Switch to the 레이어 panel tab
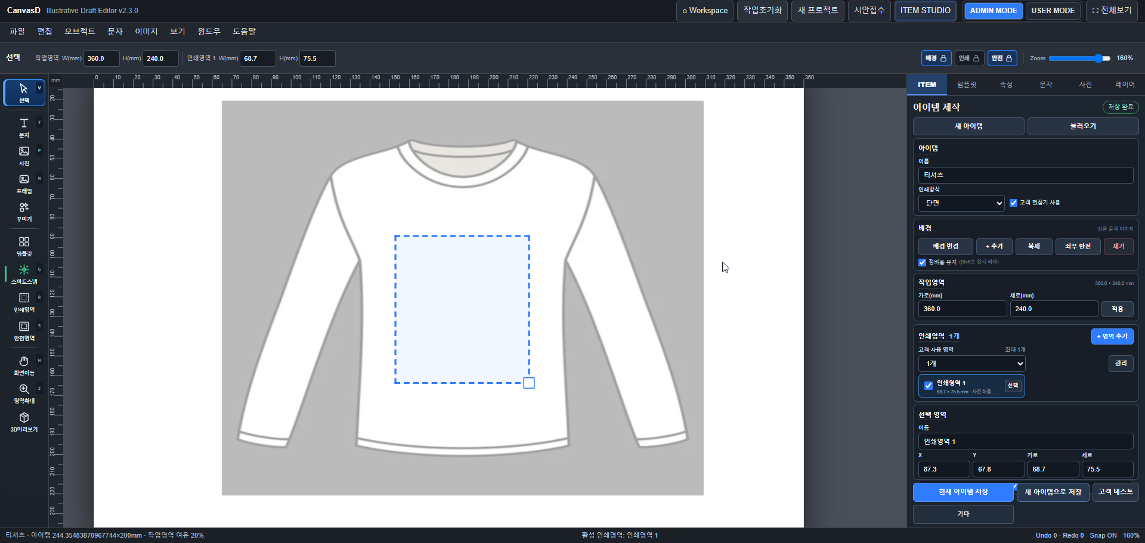 click(1125, 85)
